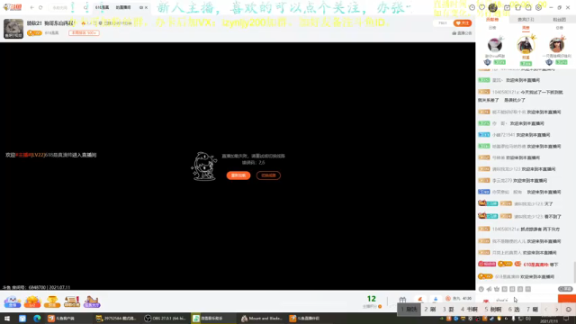Toggle the pill switch in the chat toolbar
Screen dimensions: 576x324
coord(565,289)
